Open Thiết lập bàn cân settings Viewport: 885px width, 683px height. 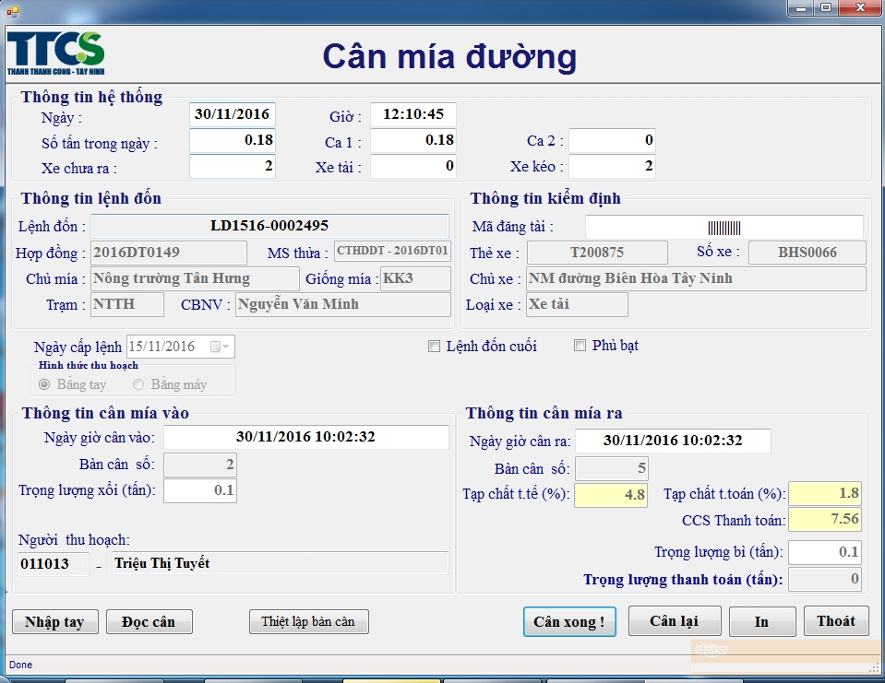pyautogui.click(x=309, y=621)
